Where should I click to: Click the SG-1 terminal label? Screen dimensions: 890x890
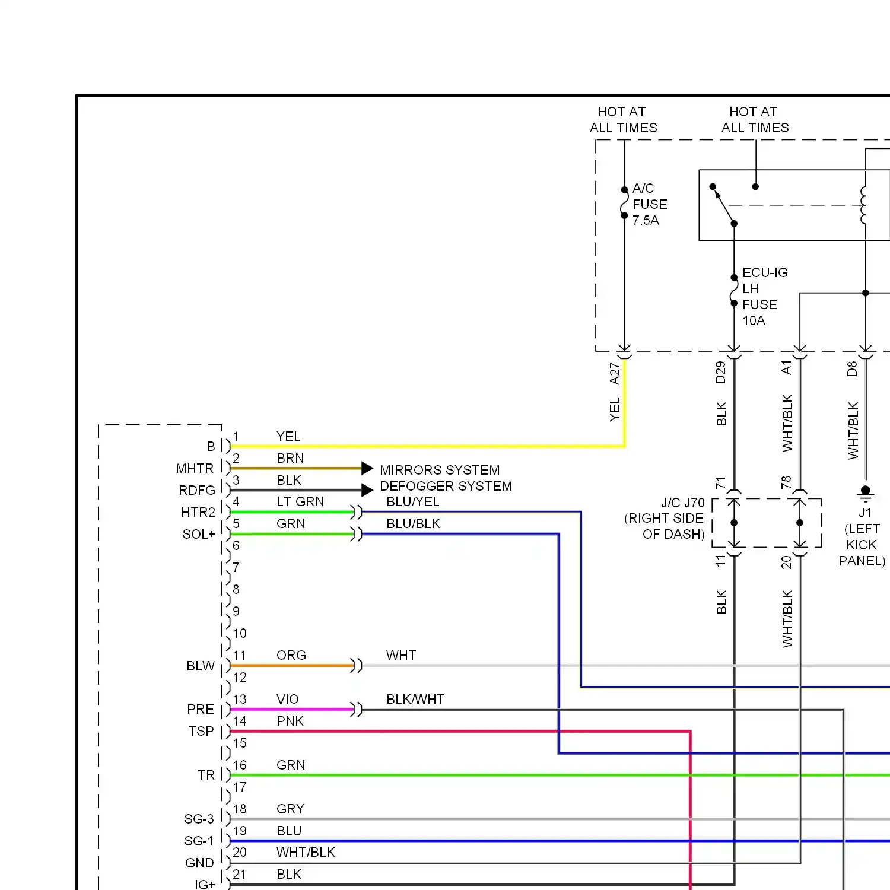point(199,841)
